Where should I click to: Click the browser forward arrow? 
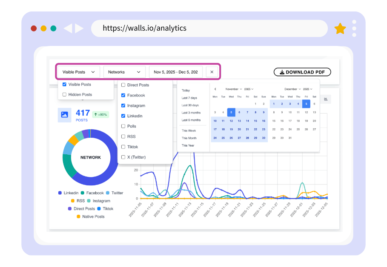point(79,28)
